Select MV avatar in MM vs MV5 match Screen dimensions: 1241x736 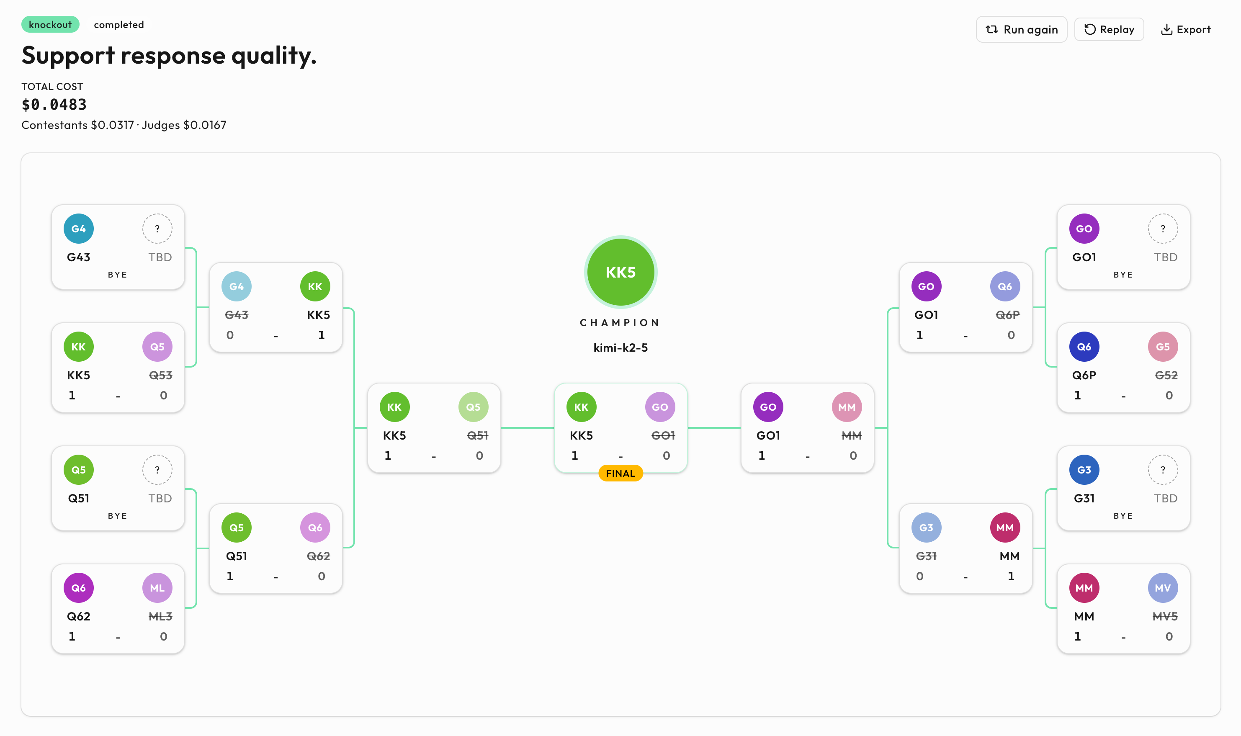coord(1163,588)
